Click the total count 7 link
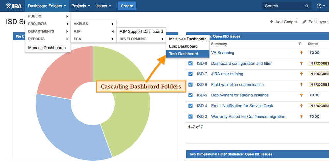The width and height of the screenshot is (329, 161). click(x=202, y=127)
